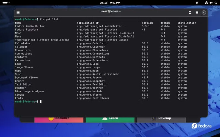The image size is (220, 137).
Task: Click 'org.gnome.Calendar' application ID
Action: [x=91, y=47]
